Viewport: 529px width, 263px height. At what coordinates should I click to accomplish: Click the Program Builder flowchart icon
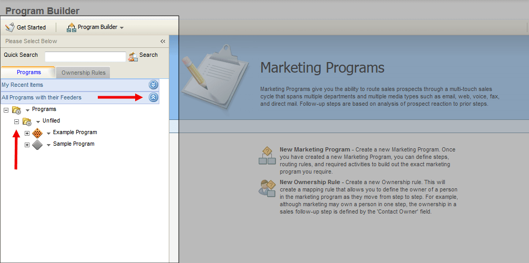(71, 27)
